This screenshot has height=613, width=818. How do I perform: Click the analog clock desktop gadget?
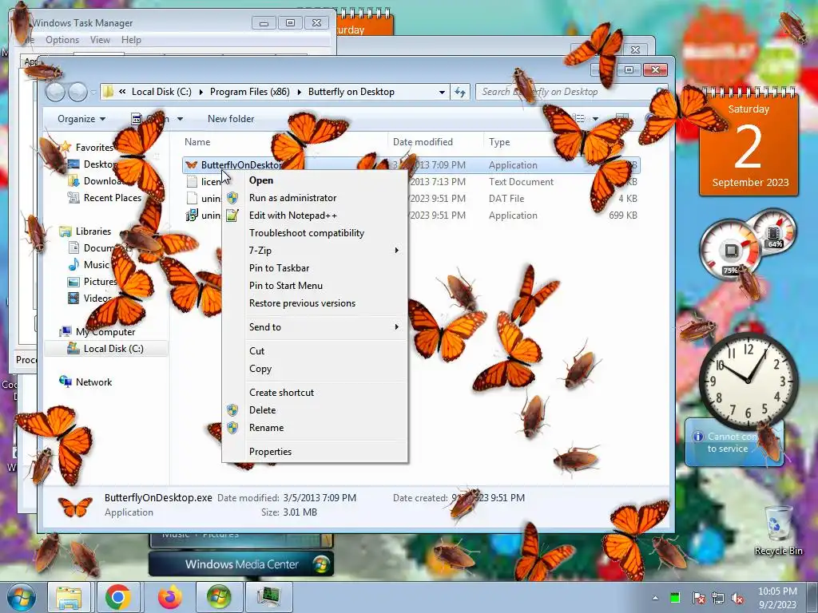(x=749, y=382)
